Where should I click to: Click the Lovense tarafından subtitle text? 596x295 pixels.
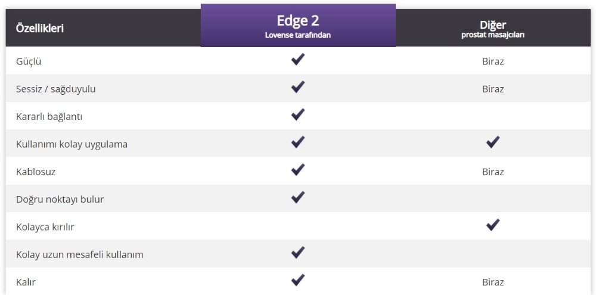click(298, 35)
